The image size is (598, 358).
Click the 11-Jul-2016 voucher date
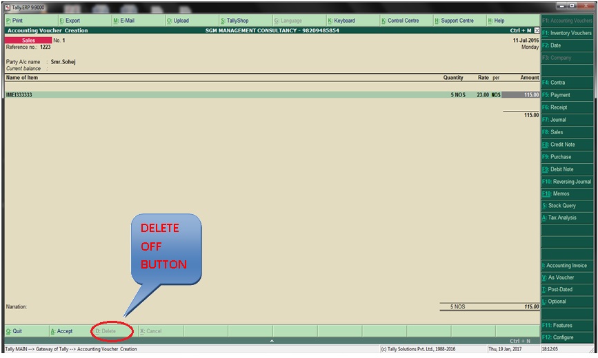tap(526, 41)
